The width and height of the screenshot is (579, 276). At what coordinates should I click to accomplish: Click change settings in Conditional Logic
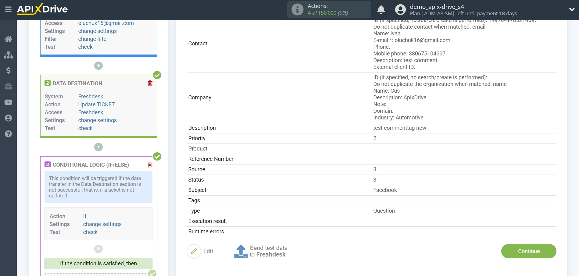click(x=102, y=224)
